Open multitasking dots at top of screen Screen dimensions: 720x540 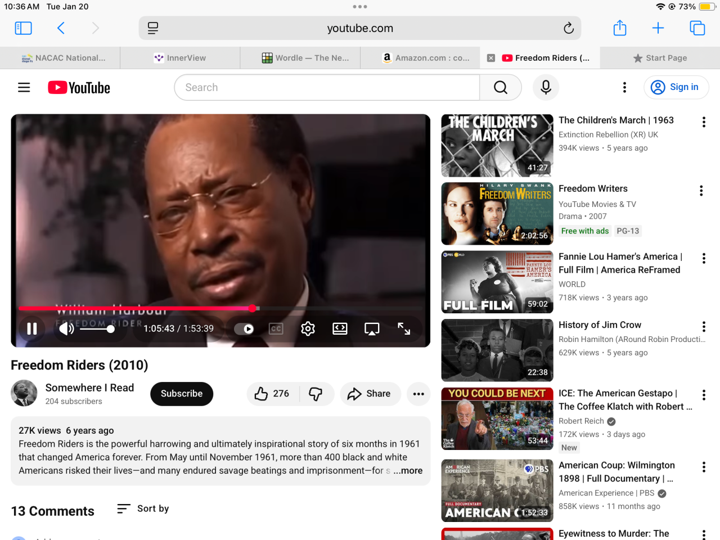point(360,7)
